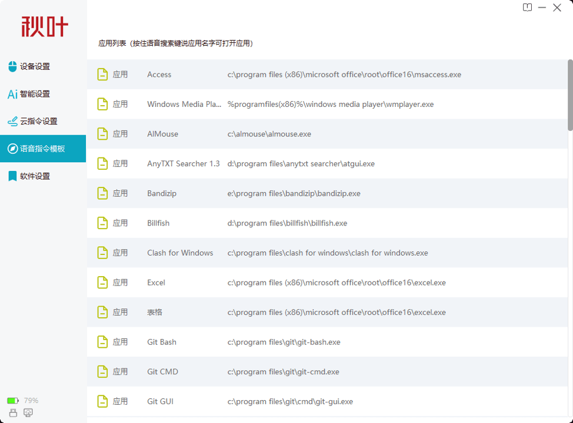Select the Billfish application name
This screenshot has height=423, width=573.
158,223
